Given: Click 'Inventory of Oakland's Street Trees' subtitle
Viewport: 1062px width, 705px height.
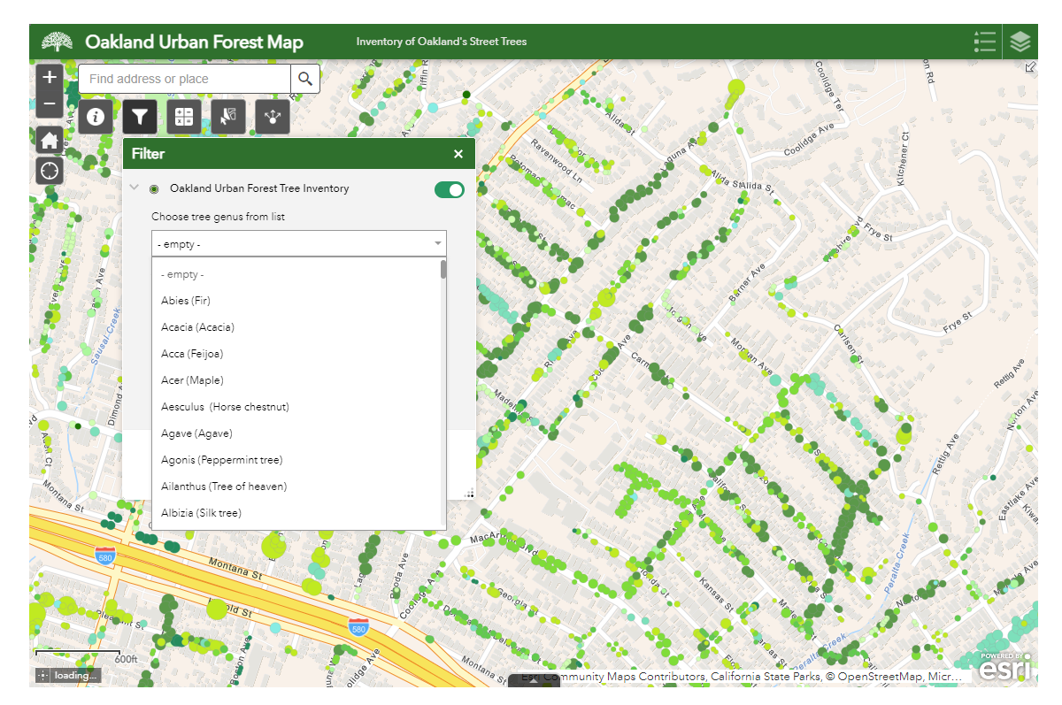Looking at the screenshot, I should [x=441, y=42].
